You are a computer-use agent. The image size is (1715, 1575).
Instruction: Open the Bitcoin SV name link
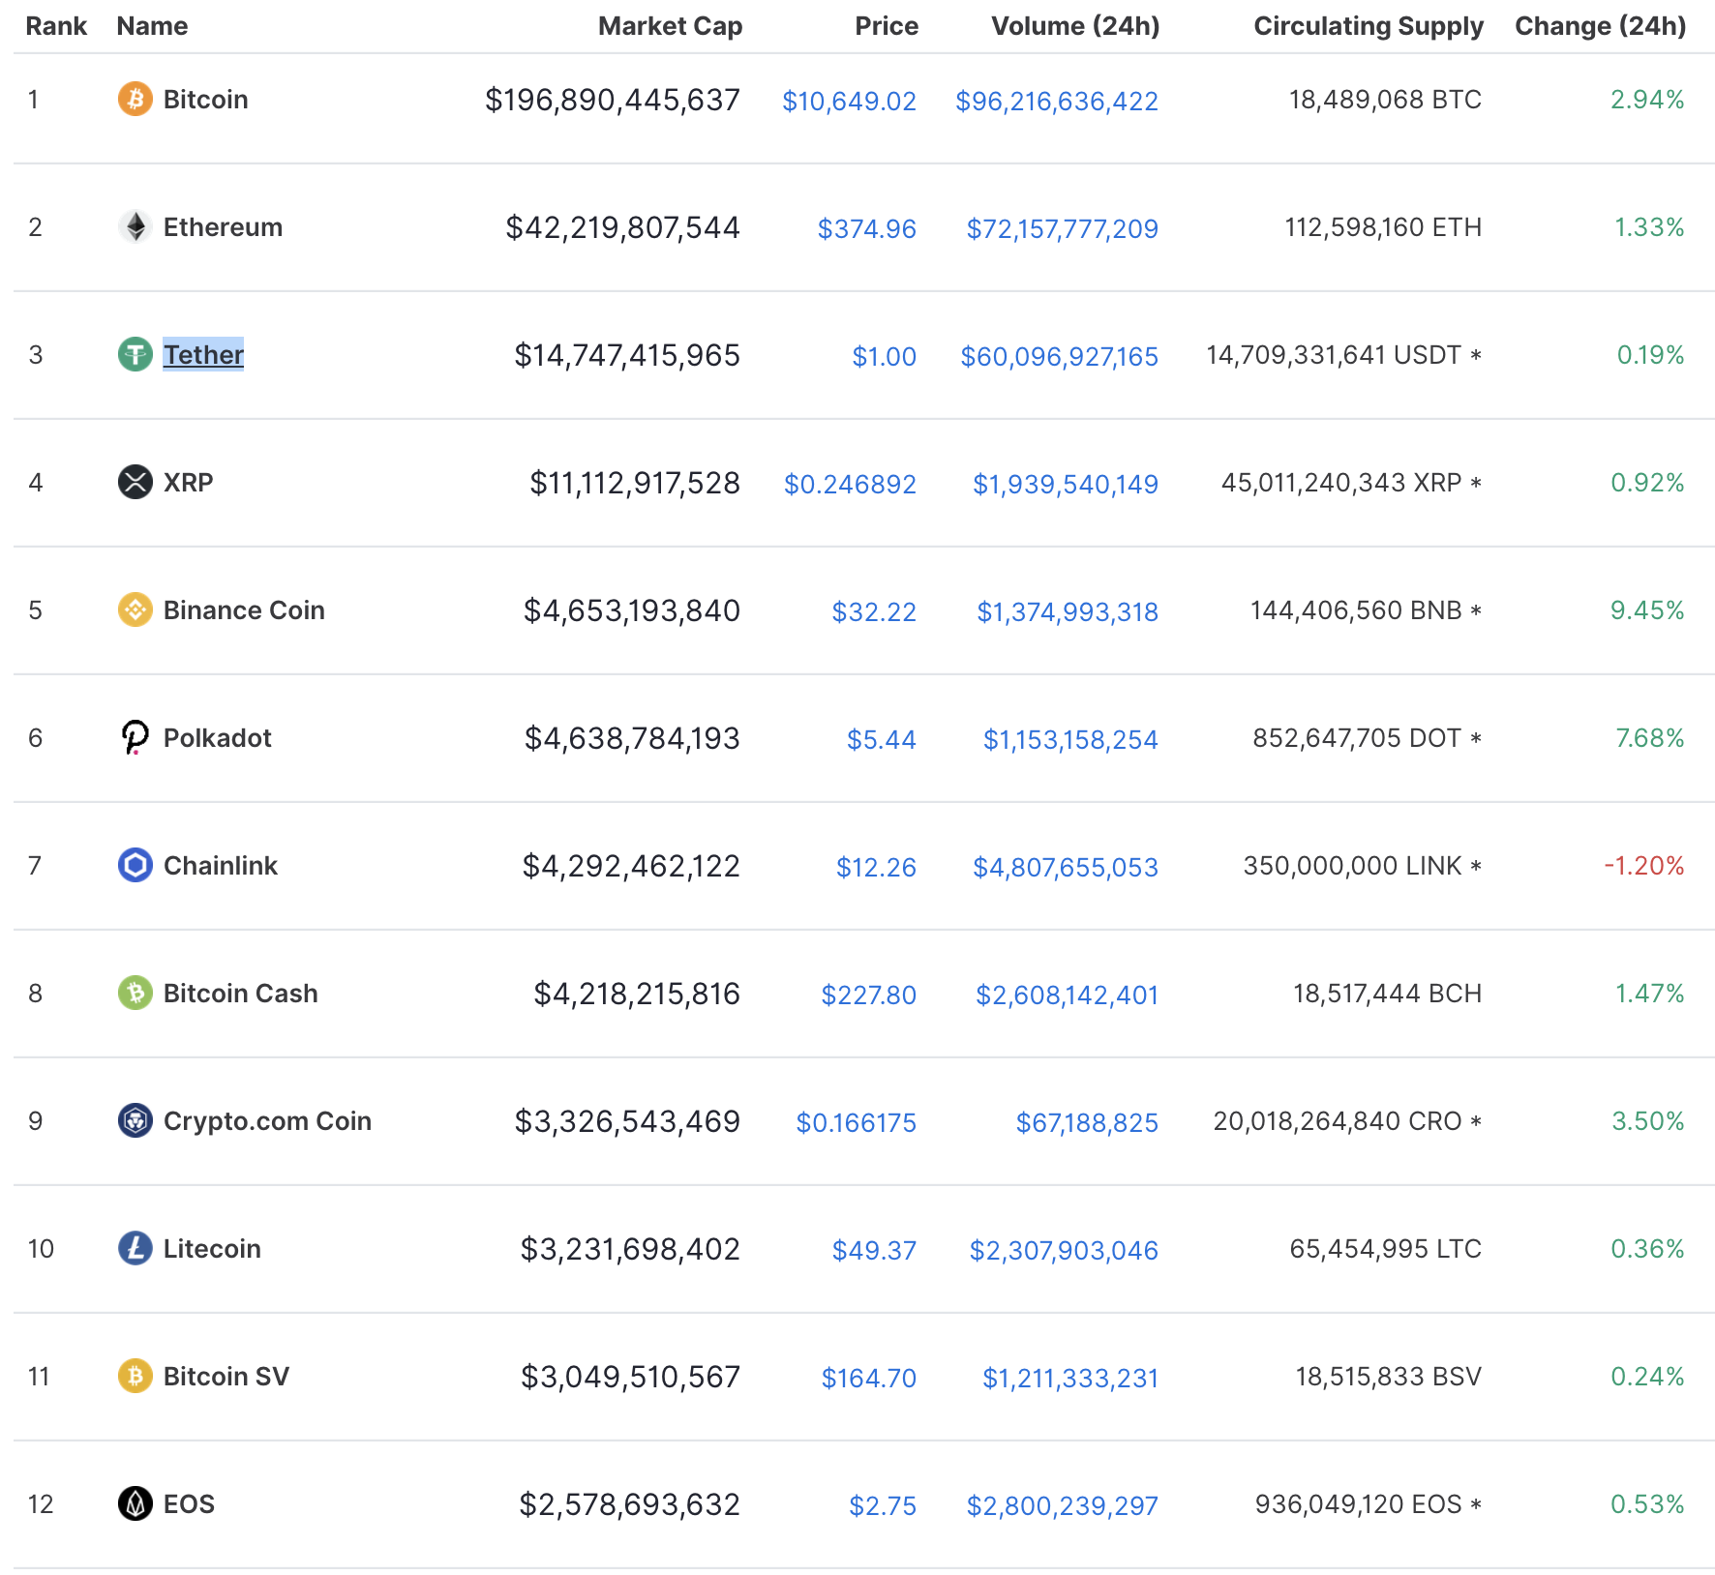[226, 1377]
